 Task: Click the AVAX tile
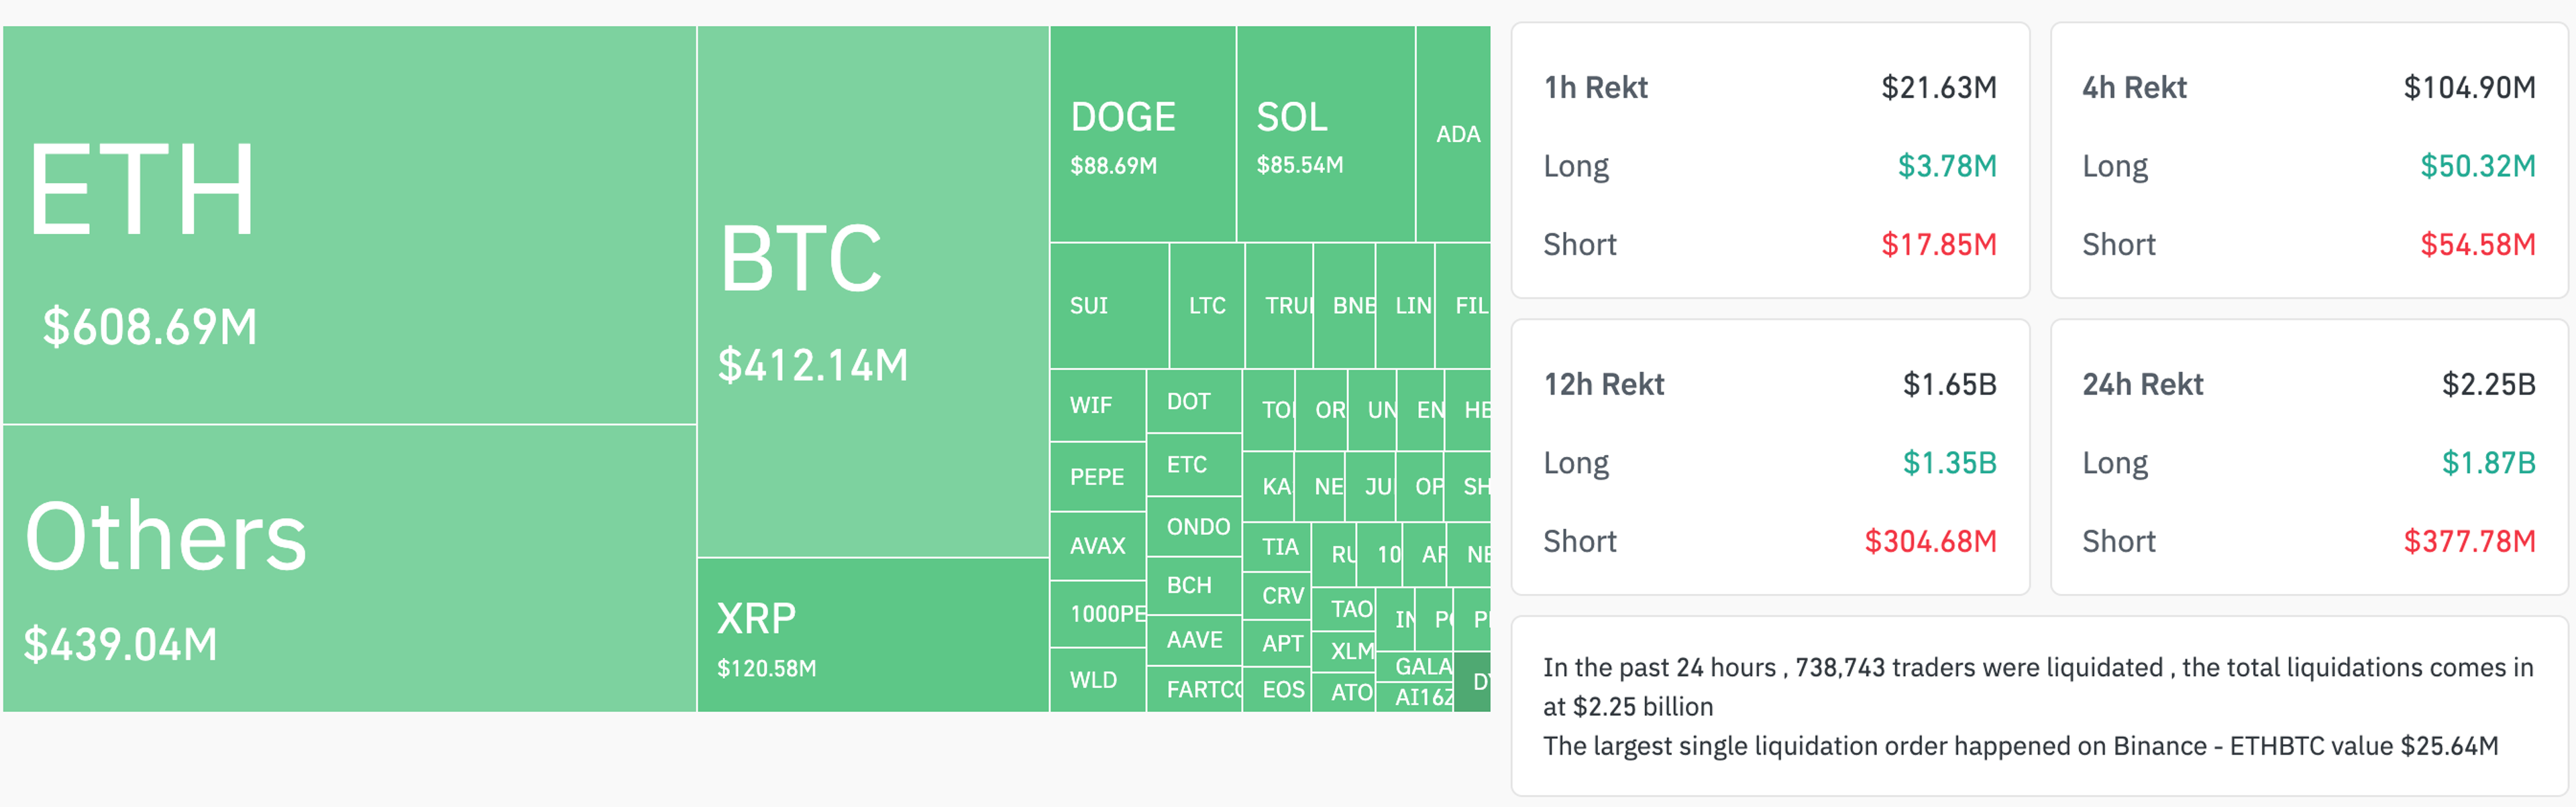point(1098,546)
